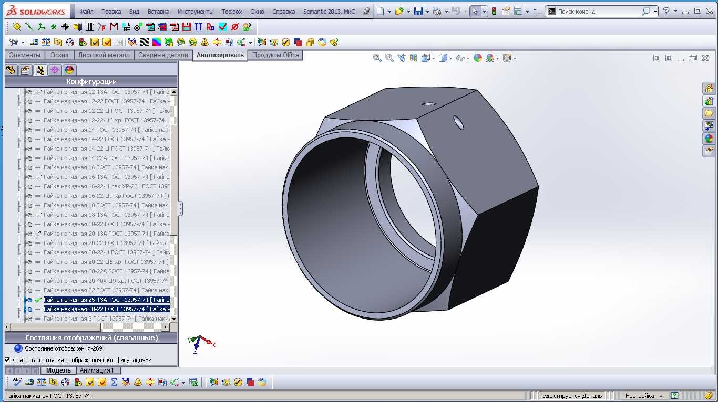Select display state Состояние отображения-269

[x=64, y=348]
